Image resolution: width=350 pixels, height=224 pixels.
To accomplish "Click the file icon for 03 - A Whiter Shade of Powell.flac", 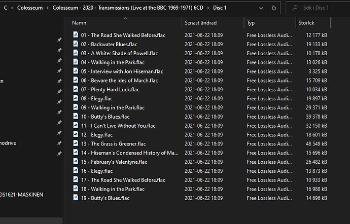I will (76, 53).
